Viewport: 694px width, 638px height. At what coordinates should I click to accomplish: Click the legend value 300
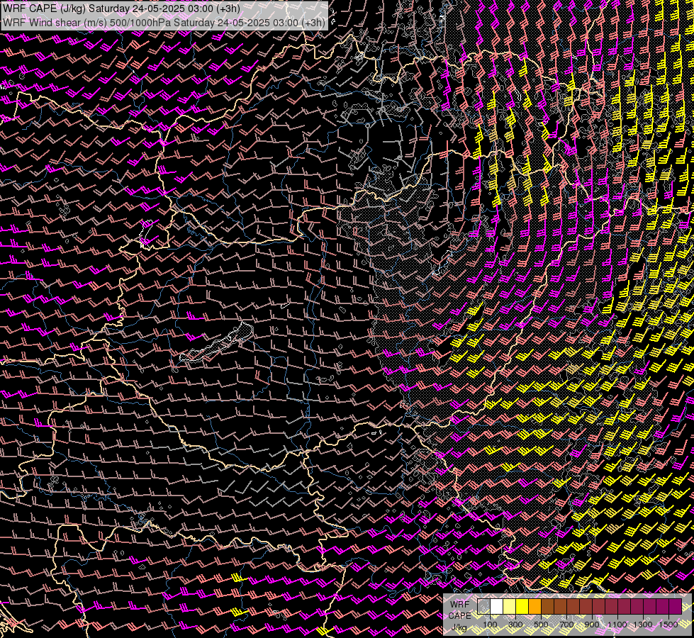pyautogui.click(x=515, y=625)
